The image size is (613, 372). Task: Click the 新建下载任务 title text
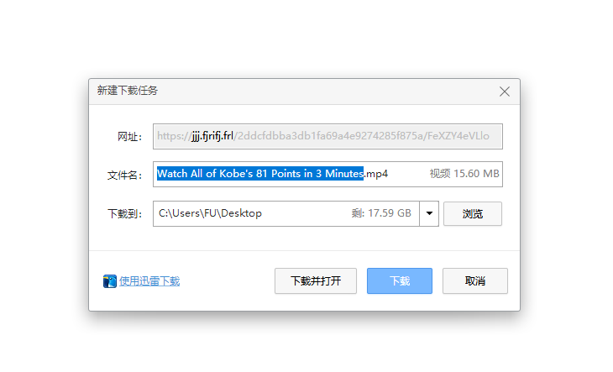coord(127,91)
